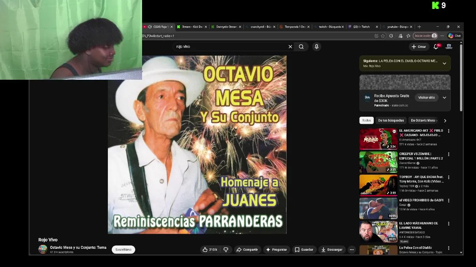Open CREEPER VS ZOMBIE video thumbnail
The width and height of the screenshot is (476, 267).
[x=378, y=162]
